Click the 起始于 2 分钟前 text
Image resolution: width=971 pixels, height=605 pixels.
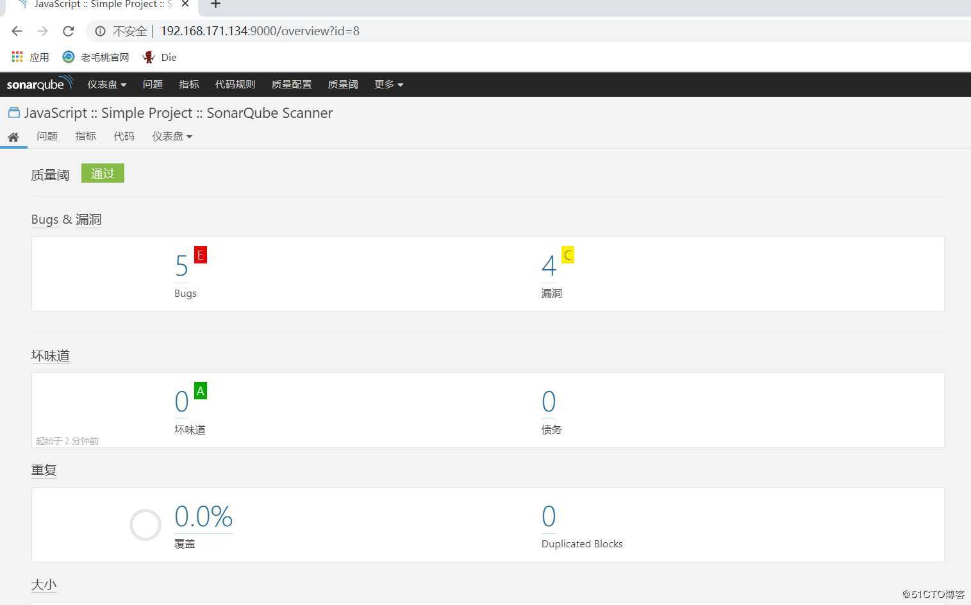(67, 441)
